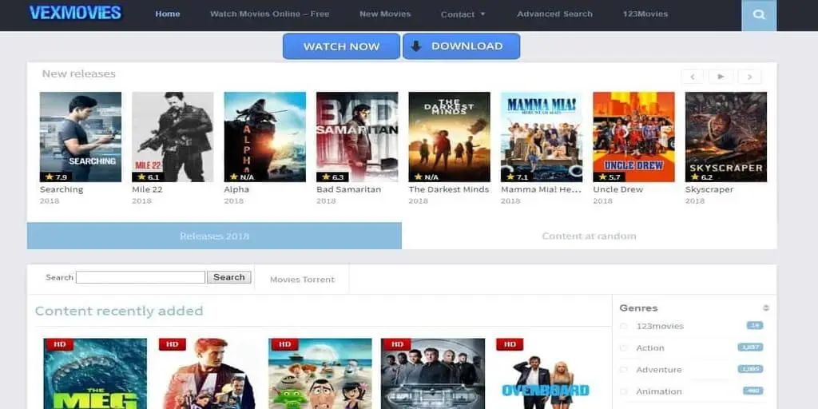This screenshot has height=409, width=818.
Task: Click the previous arrow in New releases carousel
Action: pos(692,77)
